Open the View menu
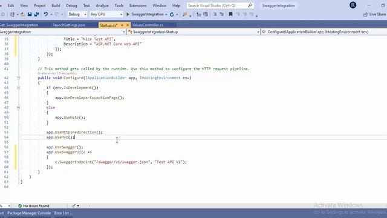 (24, 5)
